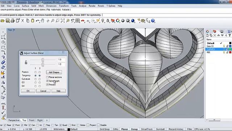Toggle the Quad osnap checkbox
Viewport: 232px width, 131px height.
coord(61,125)
